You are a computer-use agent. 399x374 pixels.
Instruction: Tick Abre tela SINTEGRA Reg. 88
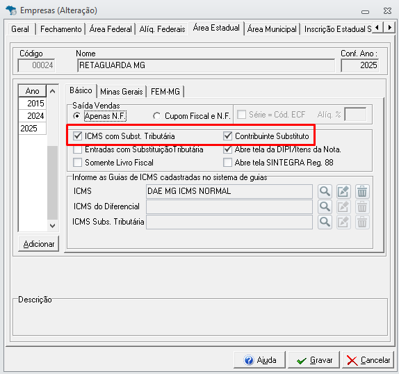pyautogui.click(x=227, y=162)
